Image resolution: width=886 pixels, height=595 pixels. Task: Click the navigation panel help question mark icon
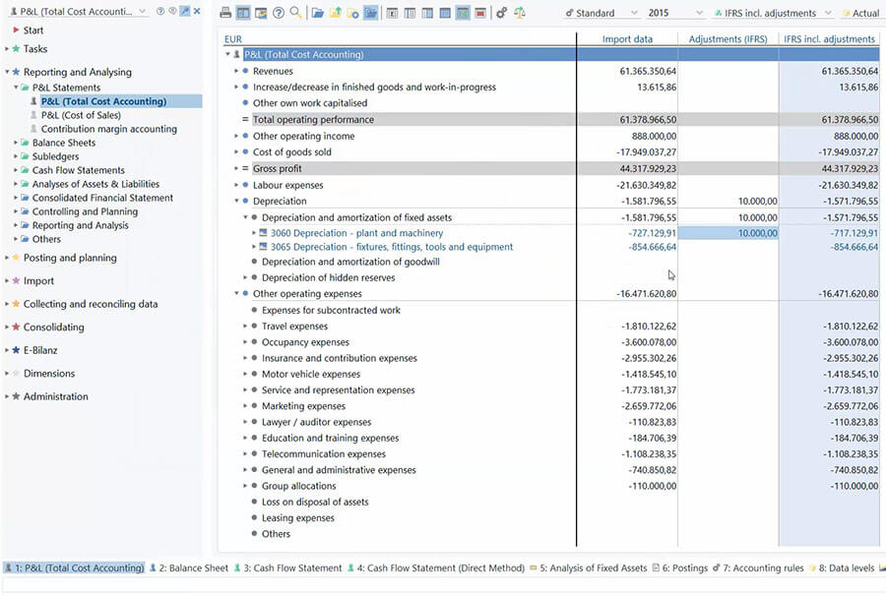[160, 11]
